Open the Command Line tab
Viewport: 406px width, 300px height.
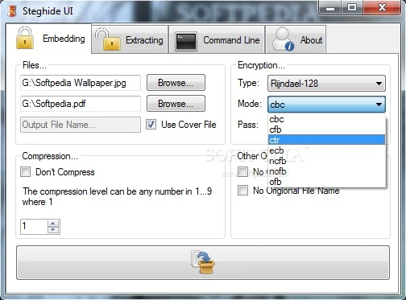coord(217,39)
